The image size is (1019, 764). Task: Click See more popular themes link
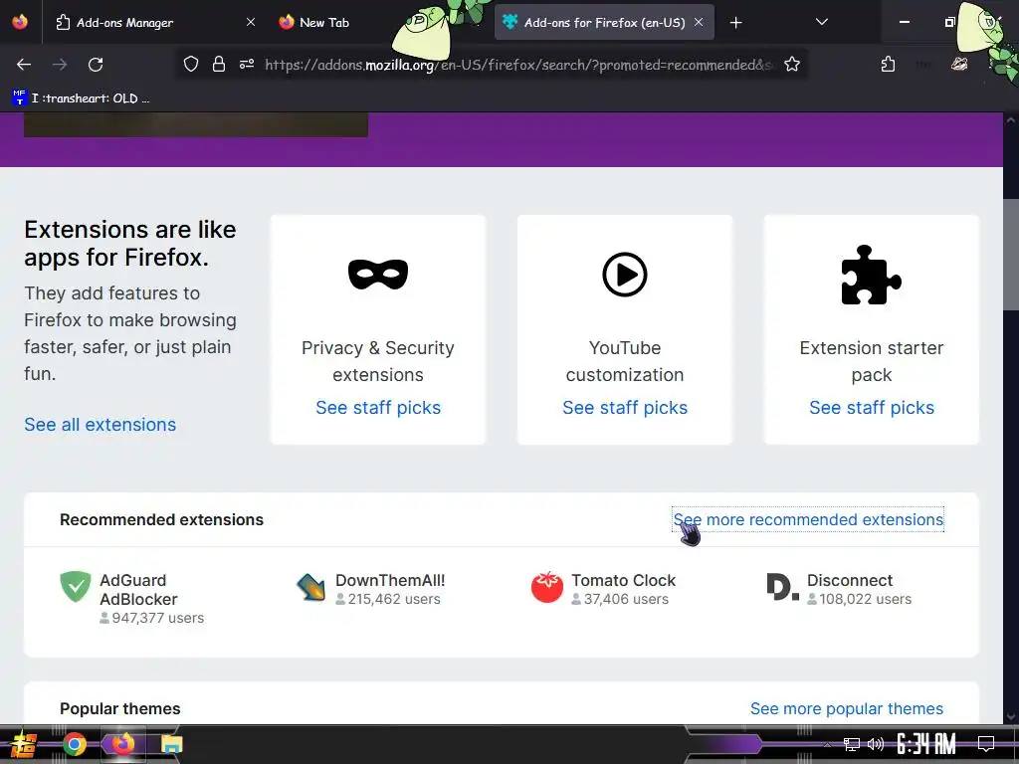[846, 708]
